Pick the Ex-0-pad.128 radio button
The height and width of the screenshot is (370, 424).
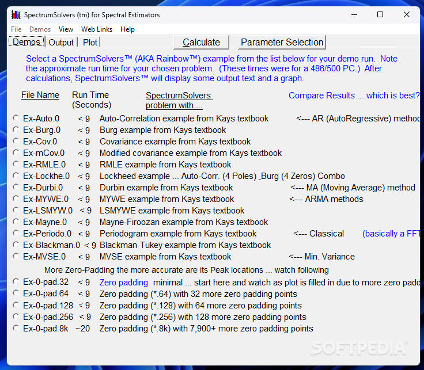pos(16,305)
